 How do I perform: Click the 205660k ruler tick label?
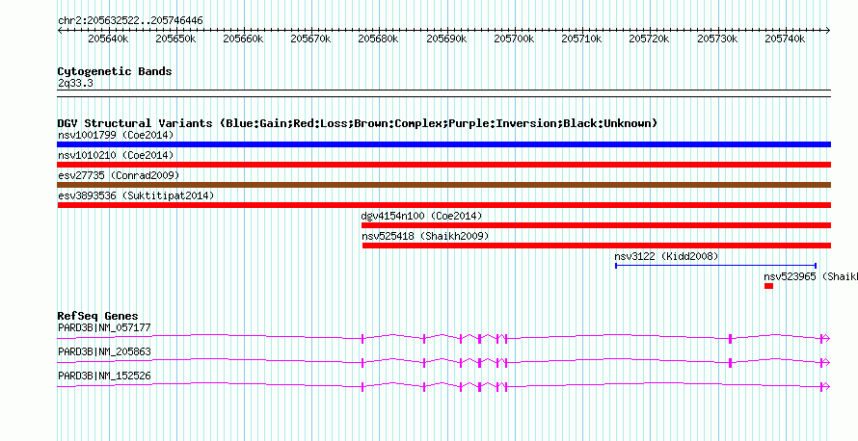244,39
